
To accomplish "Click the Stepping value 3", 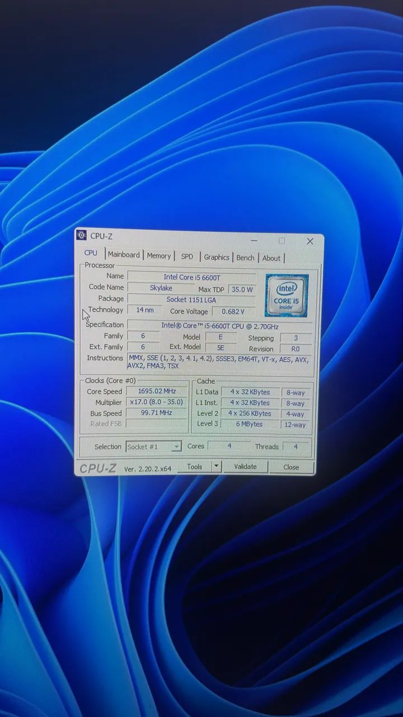I will (296, 338).
